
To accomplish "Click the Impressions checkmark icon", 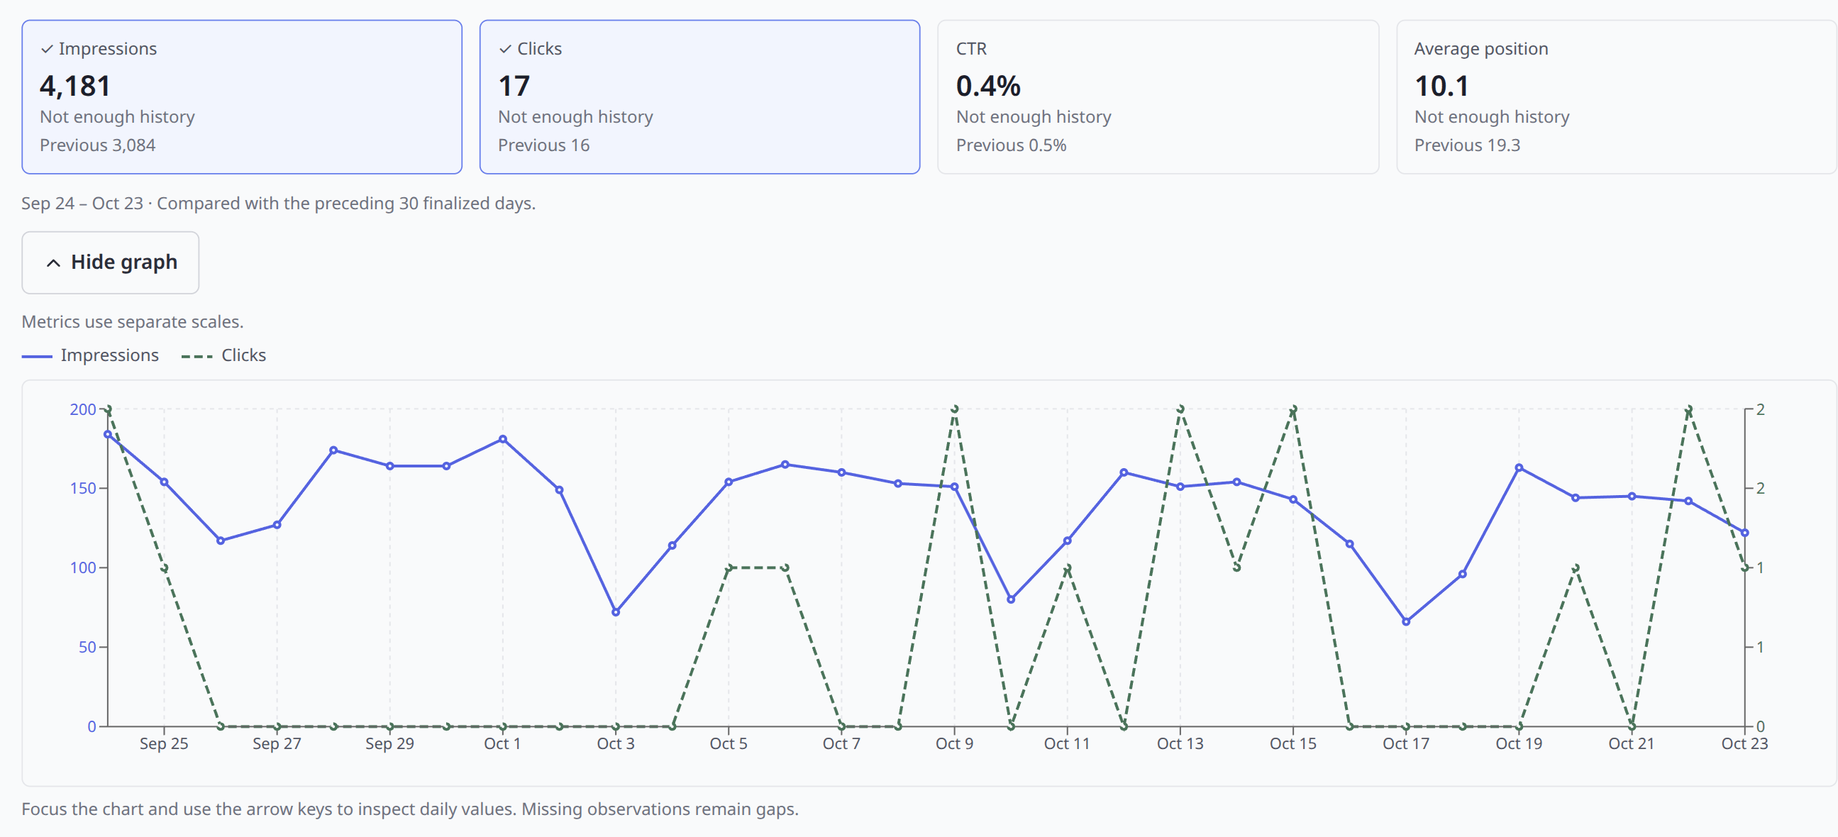I will pyautogui.click(x=47, y=49).
